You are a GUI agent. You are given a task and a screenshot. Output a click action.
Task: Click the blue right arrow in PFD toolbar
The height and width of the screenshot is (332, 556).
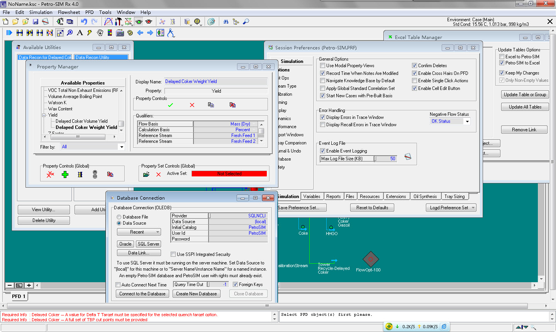[150, 33]
